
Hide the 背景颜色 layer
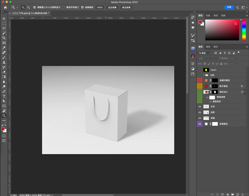coord(199,124)
